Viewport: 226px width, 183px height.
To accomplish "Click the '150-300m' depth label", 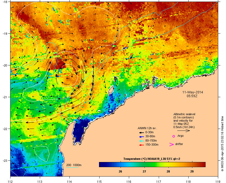I will pyautogui.click(x=152, y=145).
